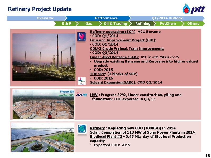Click "Refinery upgrading (TOP)" heading
211x158 pixels.
click(113, 32)
